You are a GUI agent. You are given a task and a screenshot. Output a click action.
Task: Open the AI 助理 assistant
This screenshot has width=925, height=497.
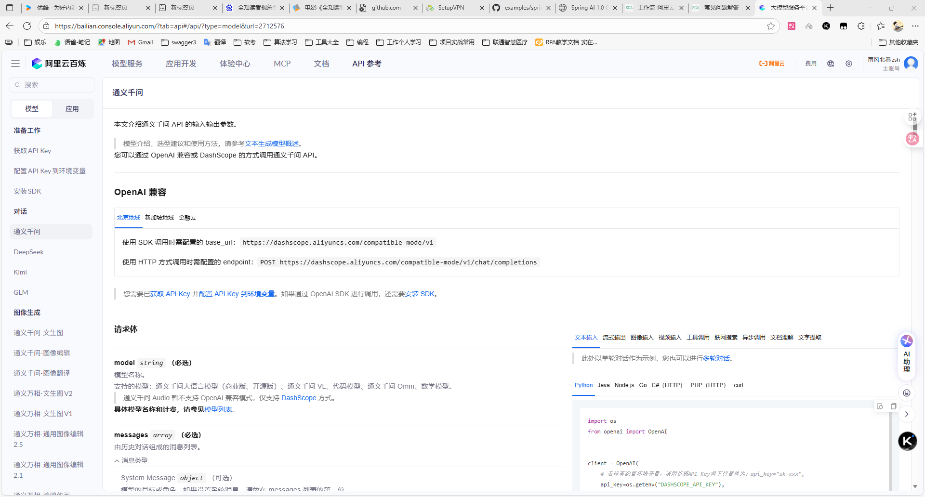(907, 353)
